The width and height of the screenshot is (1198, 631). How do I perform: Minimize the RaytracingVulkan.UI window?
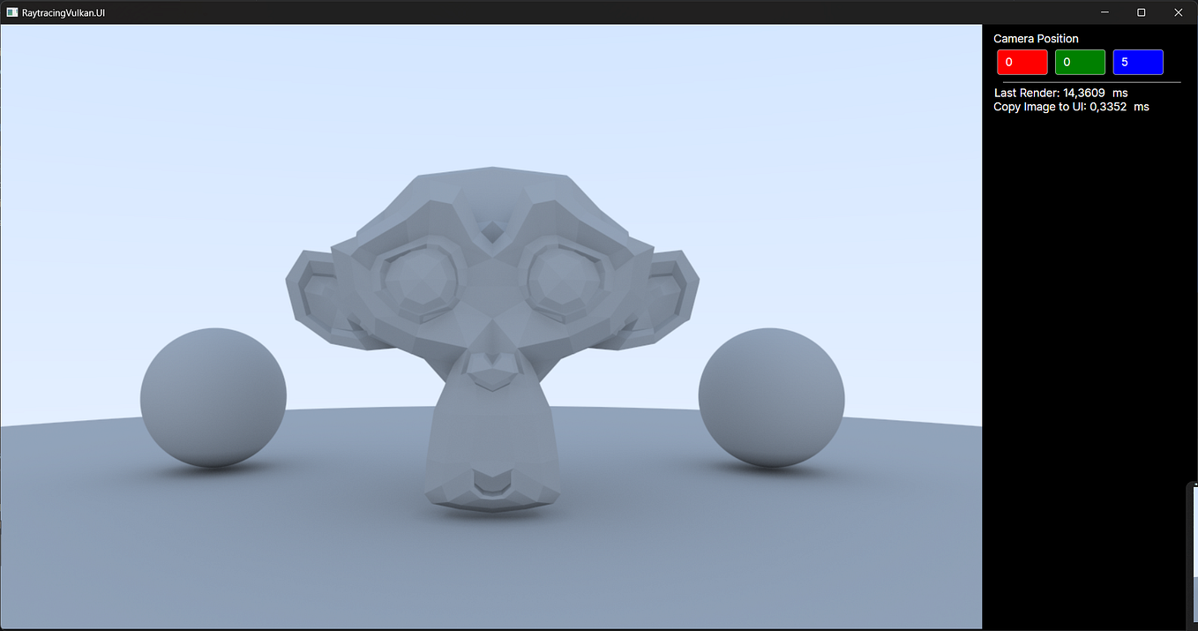point(1104,12)
